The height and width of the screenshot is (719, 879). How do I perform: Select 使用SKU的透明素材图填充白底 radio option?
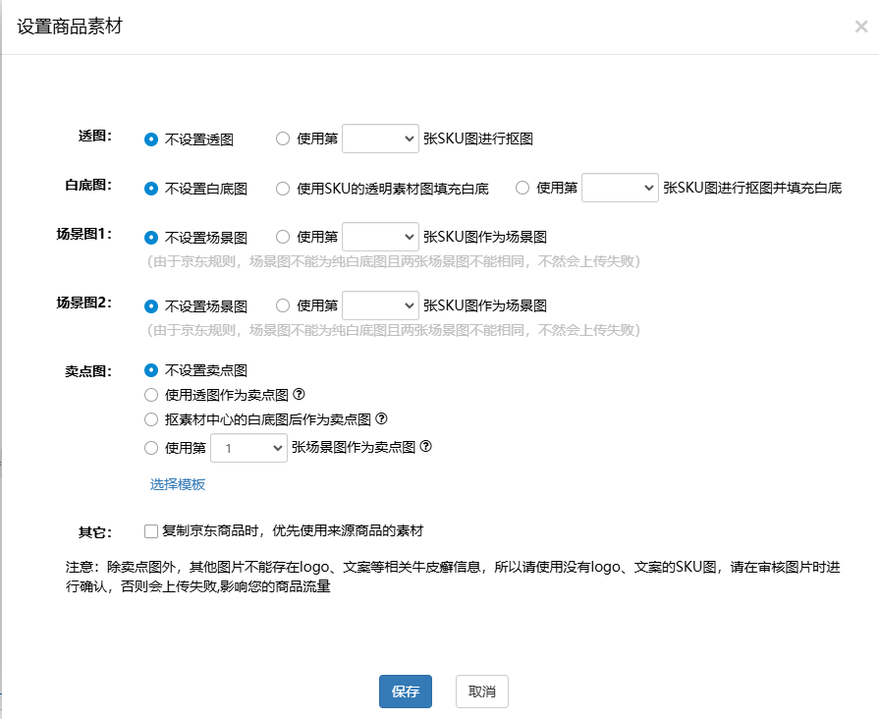283,188
